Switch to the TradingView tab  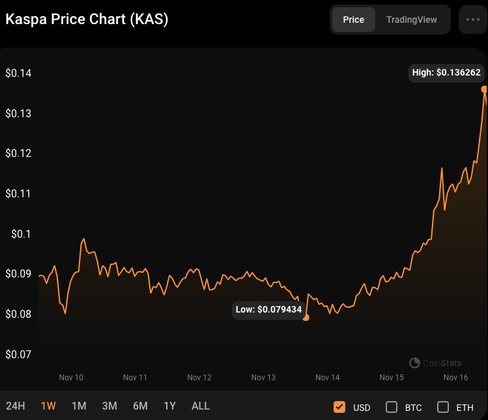411,20
